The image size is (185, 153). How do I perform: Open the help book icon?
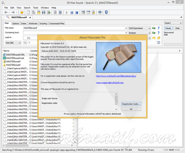pyautogui.click(x=106, y=12)
